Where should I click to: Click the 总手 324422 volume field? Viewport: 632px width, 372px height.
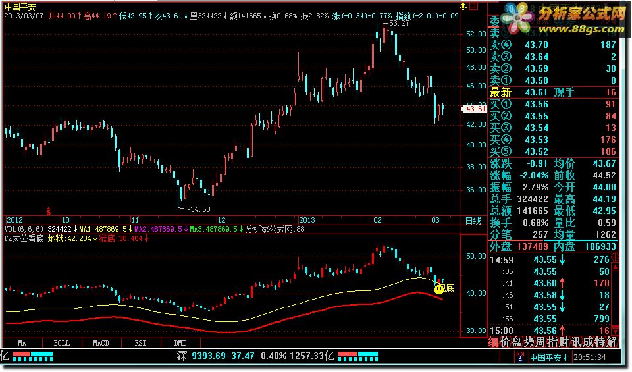(519, 199)
